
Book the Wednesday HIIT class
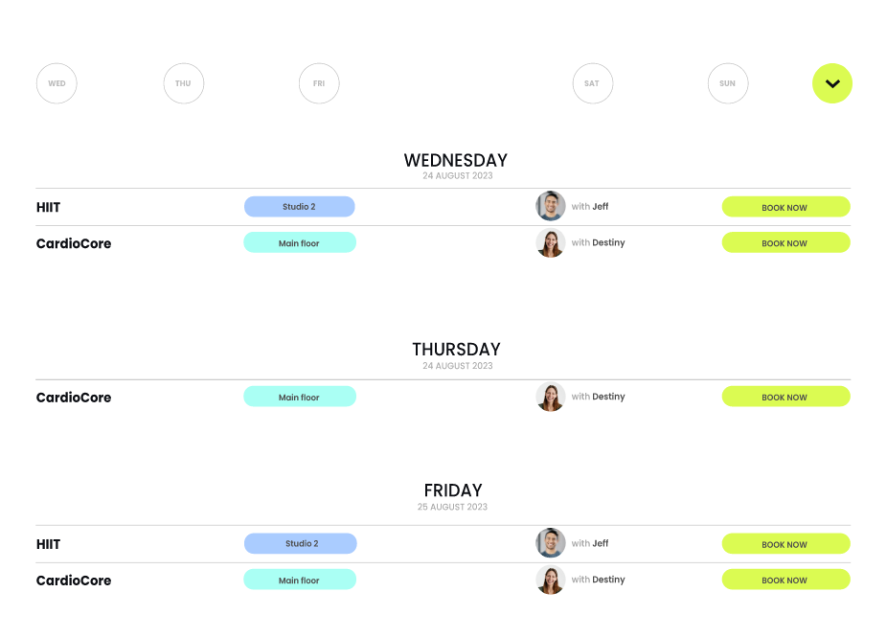(x=785, y=207)
